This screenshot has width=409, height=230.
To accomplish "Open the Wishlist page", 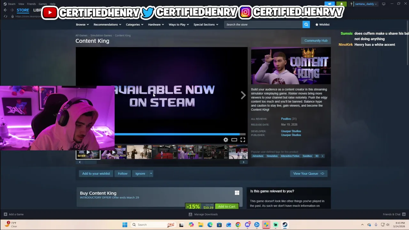I will point(322,25).
